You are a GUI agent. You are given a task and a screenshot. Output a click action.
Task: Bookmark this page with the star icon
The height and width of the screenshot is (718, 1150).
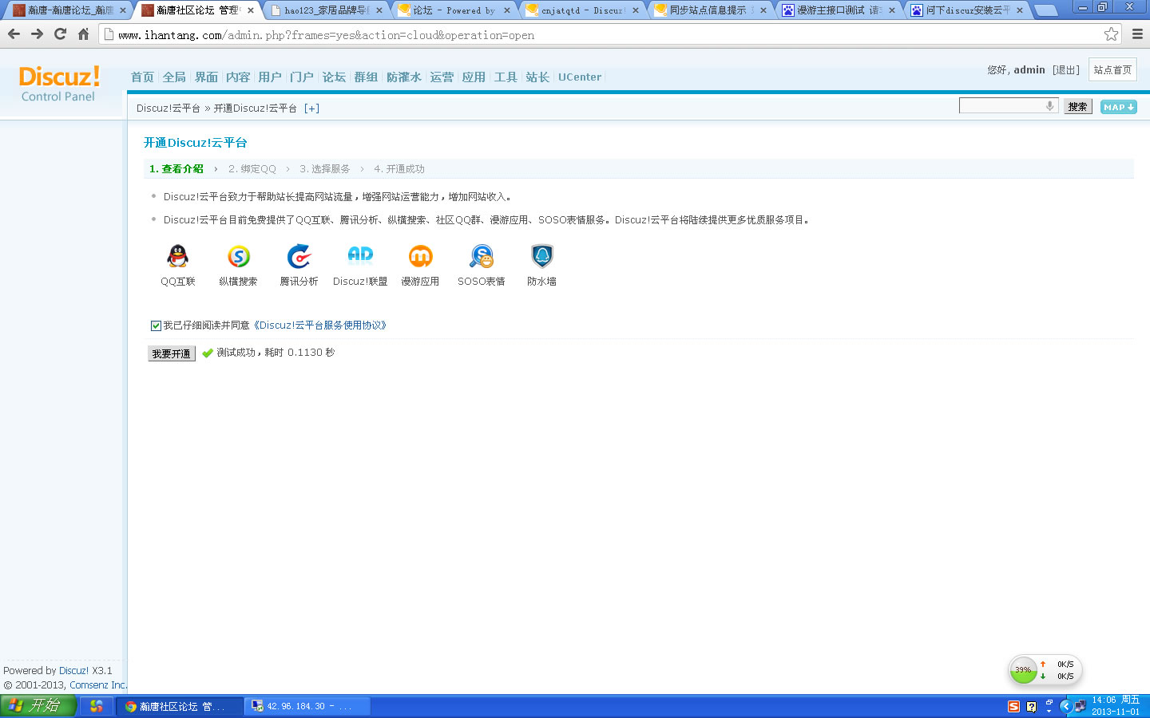click(x=1111, y=34)
